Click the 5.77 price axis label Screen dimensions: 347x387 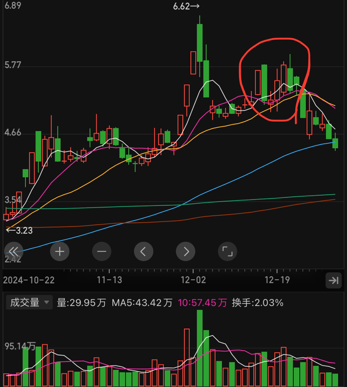[x=13, y=65]
